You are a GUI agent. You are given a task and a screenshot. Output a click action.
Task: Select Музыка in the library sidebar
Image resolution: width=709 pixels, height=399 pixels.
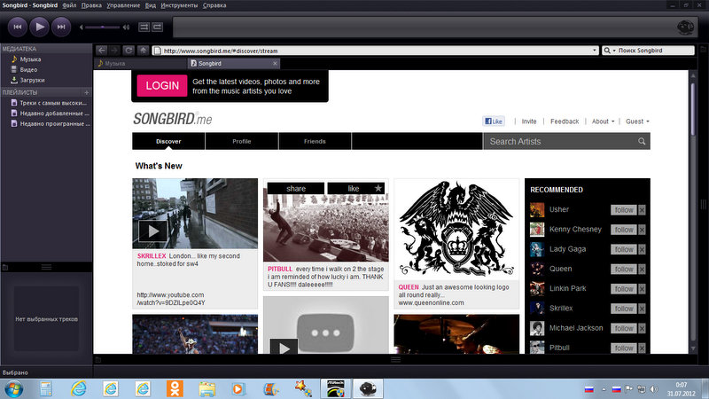(x=30, y=59)
